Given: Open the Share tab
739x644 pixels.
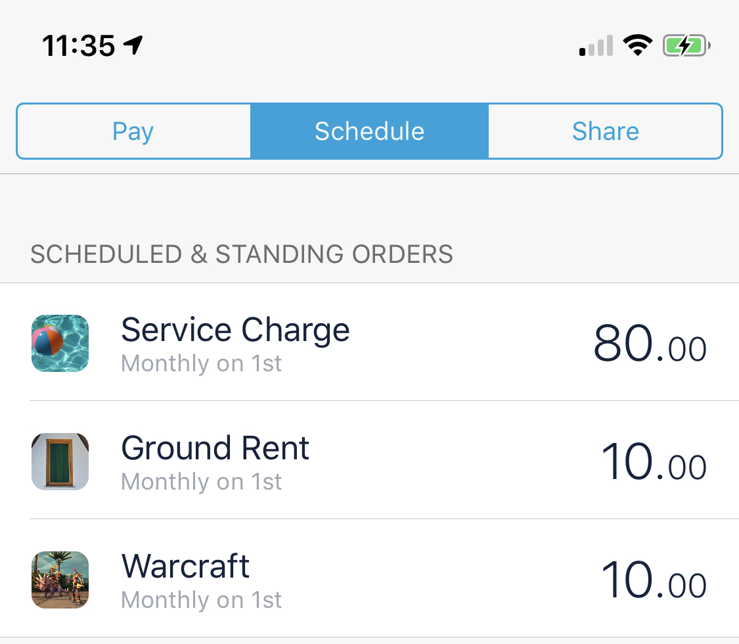Looking at the screenshot, I should [605, 131].
